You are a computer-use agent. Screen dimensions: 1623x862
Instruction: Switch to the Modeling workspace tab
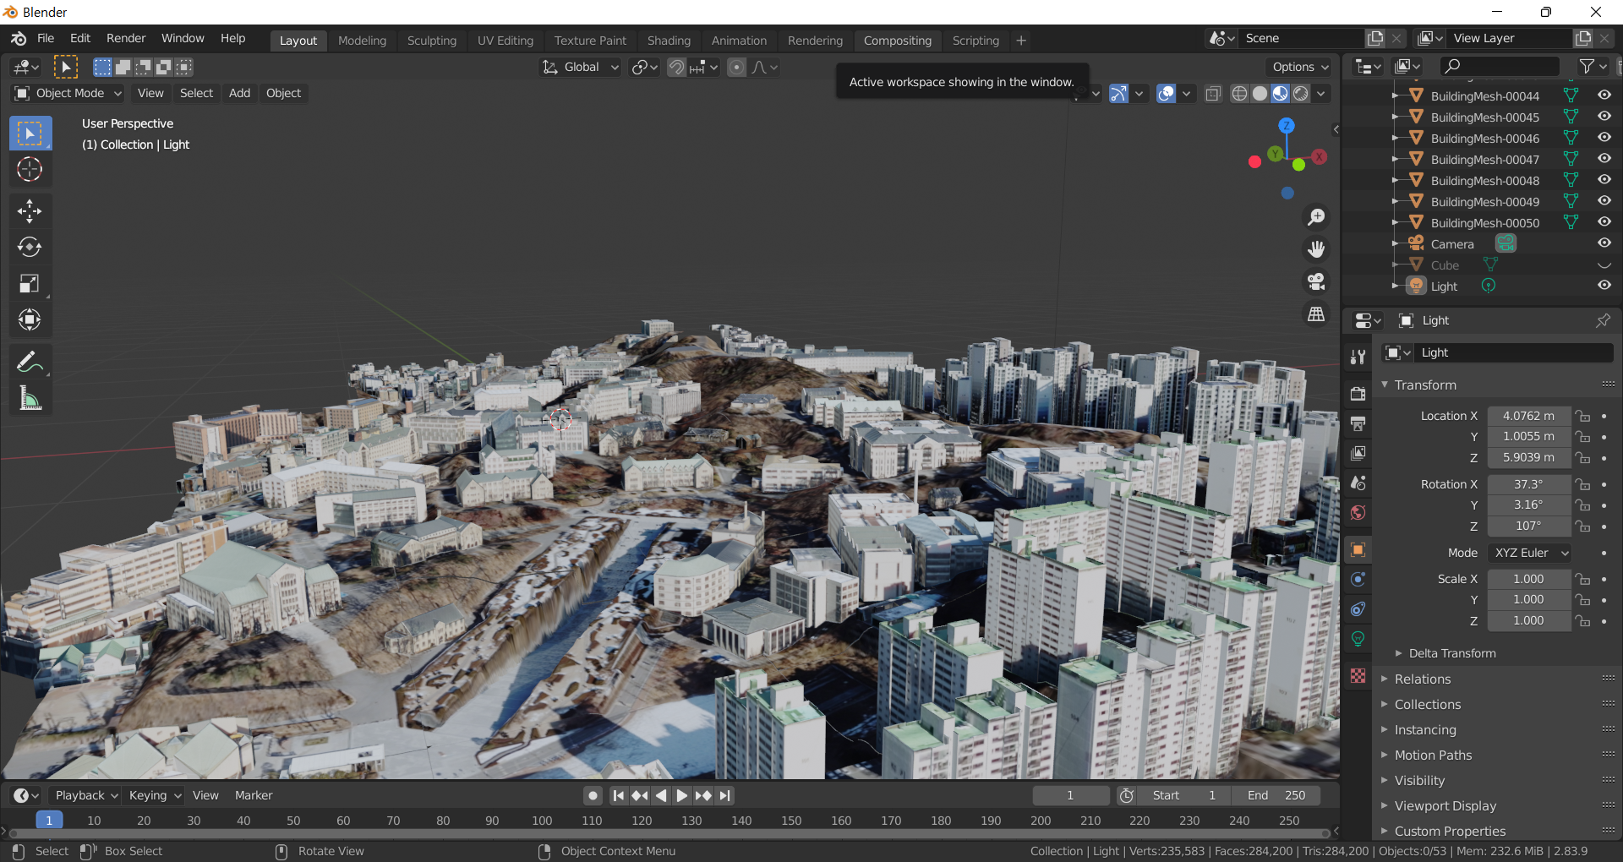(362, 41)
